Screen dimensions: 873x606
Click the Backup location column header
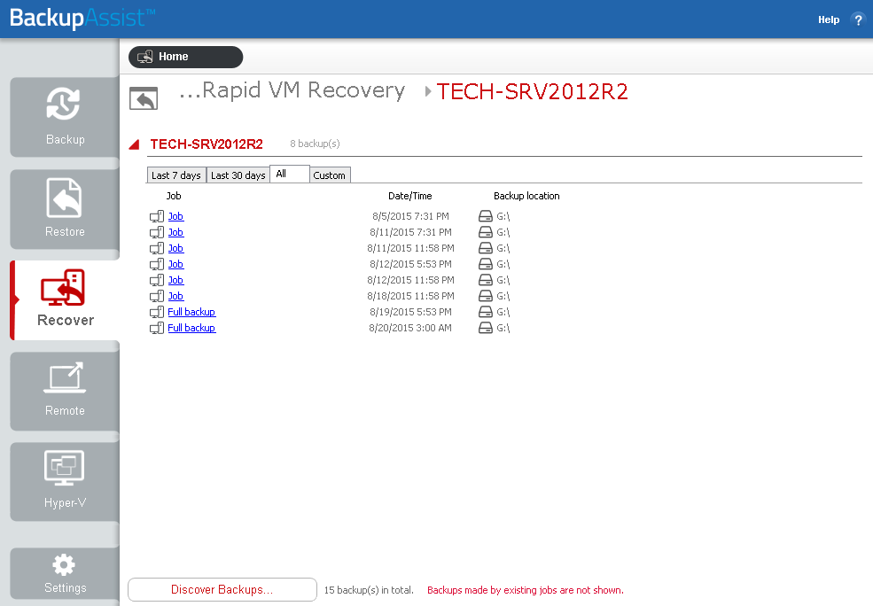tap(526, 196)
